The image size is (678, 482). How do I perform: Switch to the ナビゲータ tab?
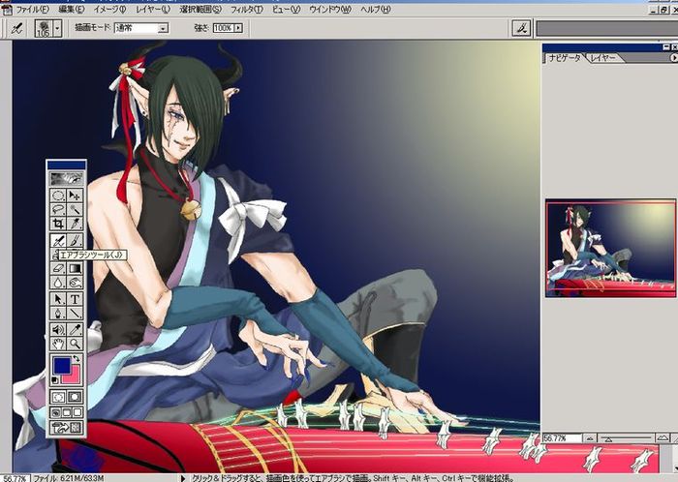click(x=564, y=57)
